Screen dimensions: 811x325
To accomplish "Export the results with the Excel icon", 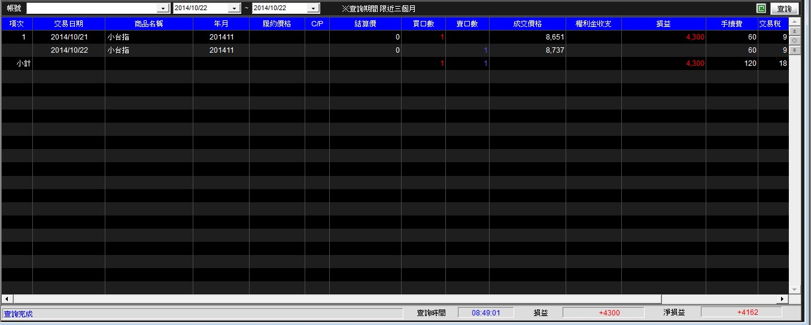I will click(x=761, y=8).
